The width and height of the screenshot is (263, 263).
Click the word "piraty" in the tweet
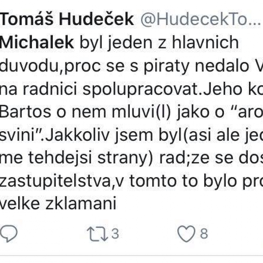point(167,67)
